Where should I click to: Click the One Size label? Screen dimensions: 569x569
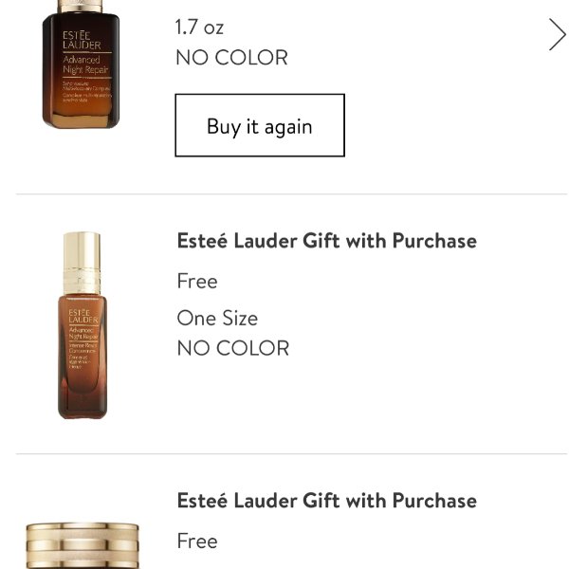pyautogui.click(x=217, y=319)
